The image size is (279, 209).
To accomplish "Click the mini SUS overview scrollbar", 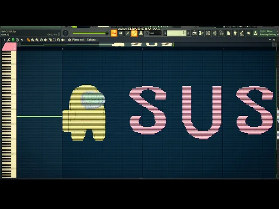I will [x=136, y=44].
